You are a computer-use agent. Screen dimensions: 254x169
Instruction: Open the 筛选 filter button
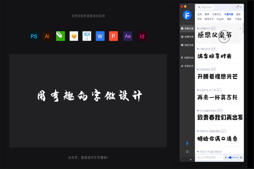(238, 19)
